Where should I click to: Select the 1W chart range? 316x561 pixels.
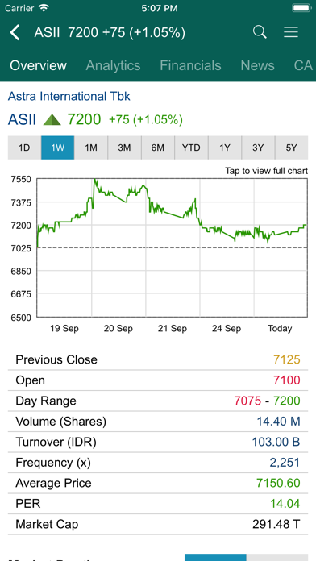[57, 148]
